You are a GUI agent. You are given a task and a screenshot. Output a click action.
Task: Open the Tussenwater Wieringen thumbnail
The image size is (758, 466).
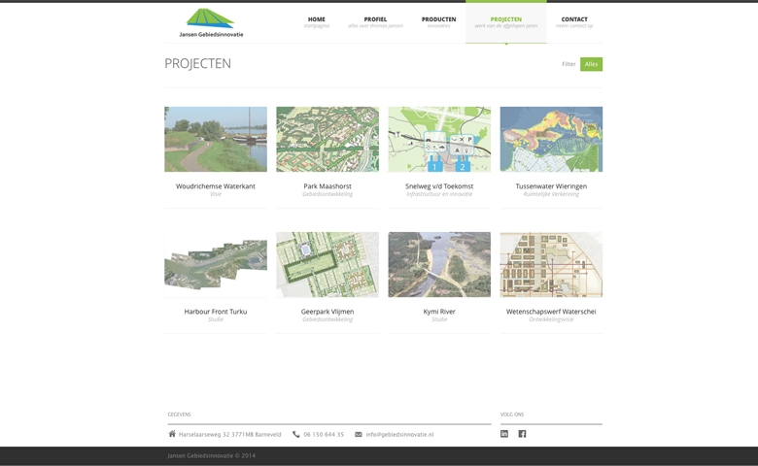(x=551, y=139)
